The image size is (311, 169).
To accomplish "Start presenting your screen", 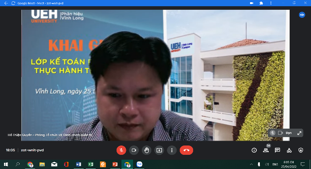I will point(159,150).
